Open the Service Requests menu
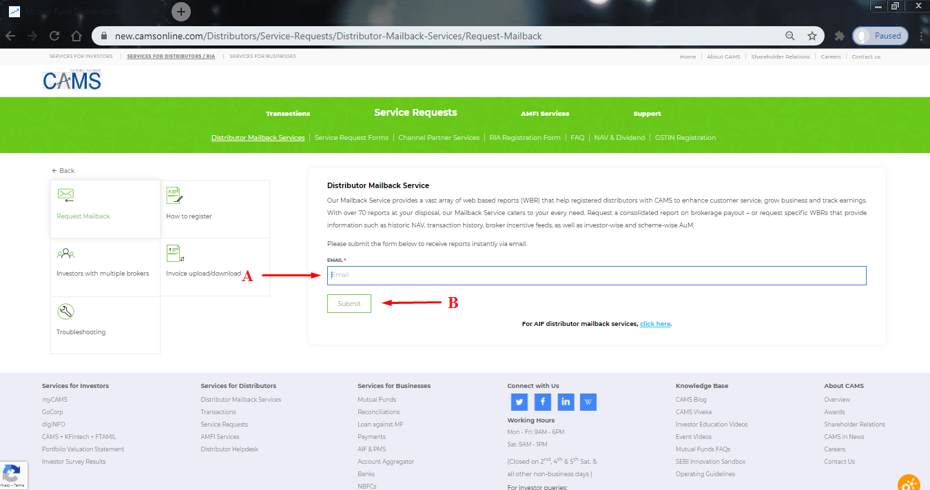The image size is (930, 490). point(415,112)
